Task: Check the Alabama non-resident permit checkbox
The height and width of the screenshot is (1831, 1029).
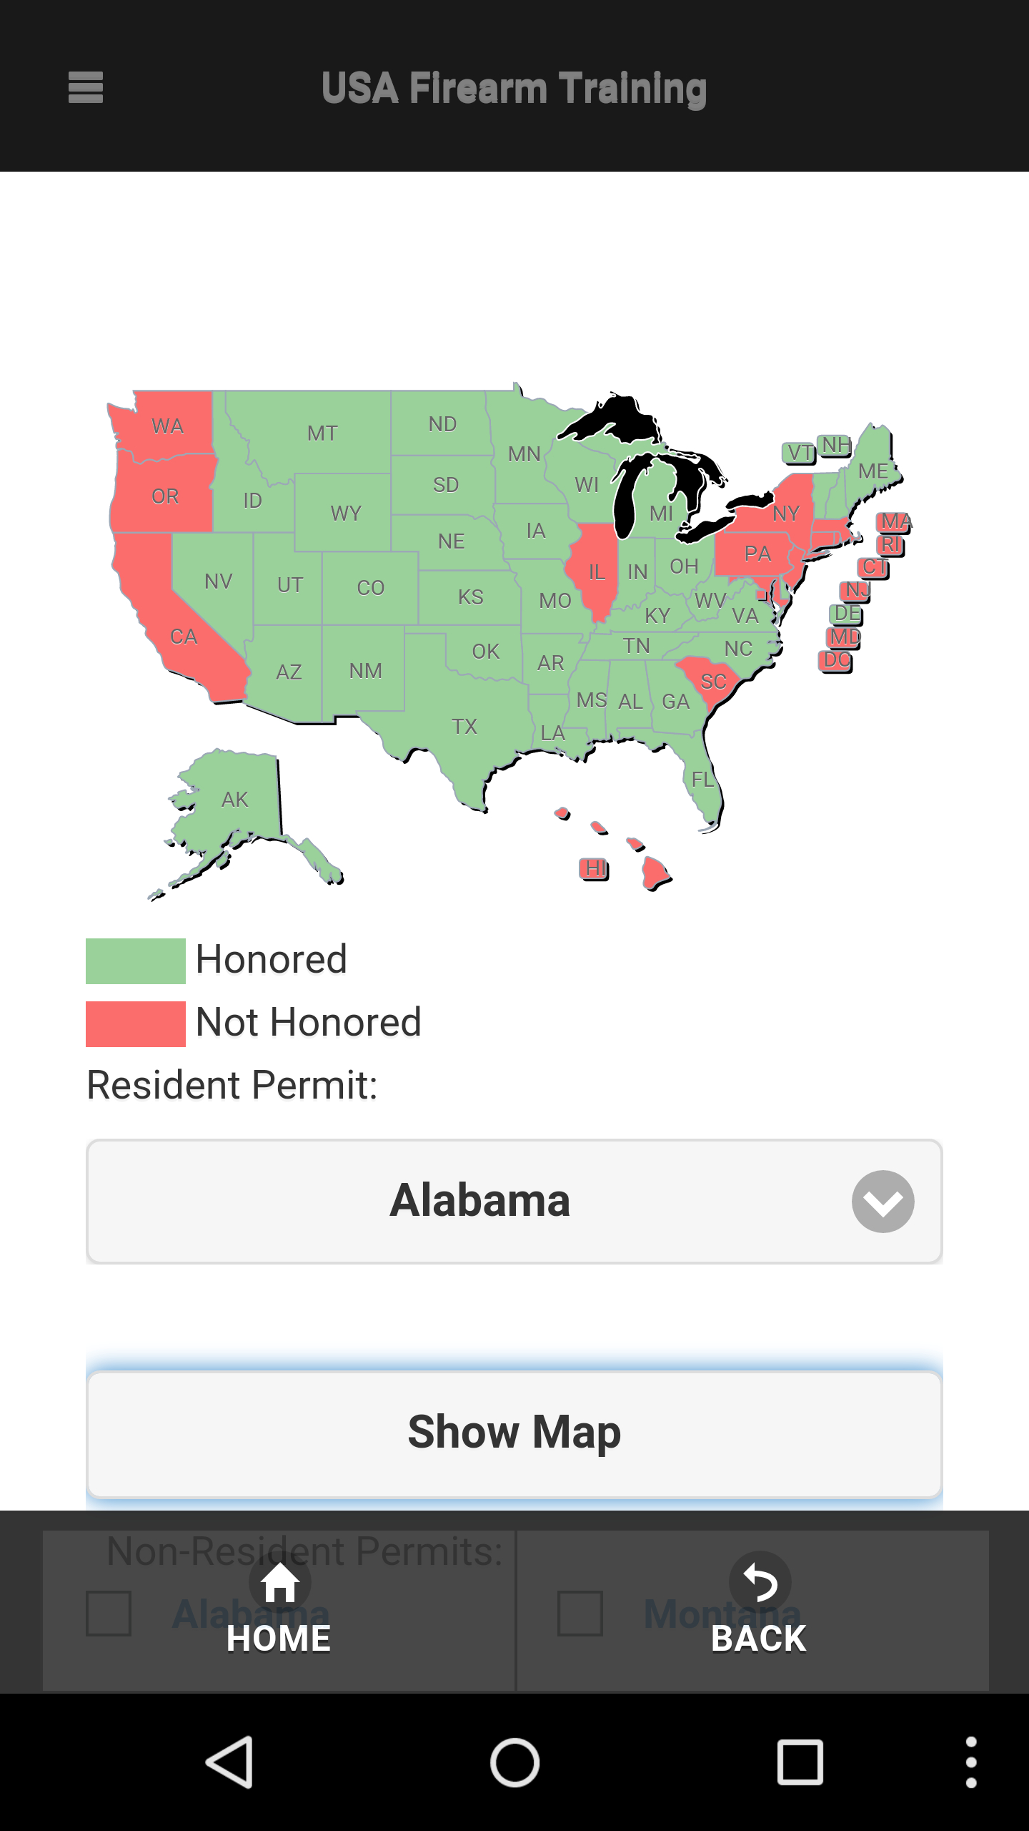Action: point(109,1614)
